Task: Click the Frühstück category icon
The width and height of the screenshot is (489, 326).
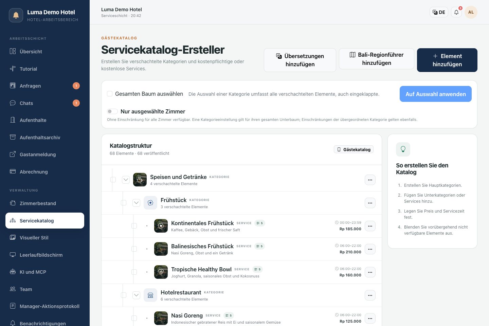Action: (150, 203)
